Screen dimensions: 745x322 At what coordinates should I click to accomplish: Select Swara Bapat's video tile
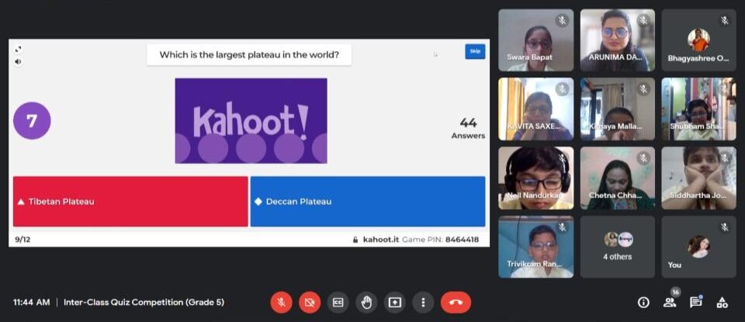click(x=535, y=40)
